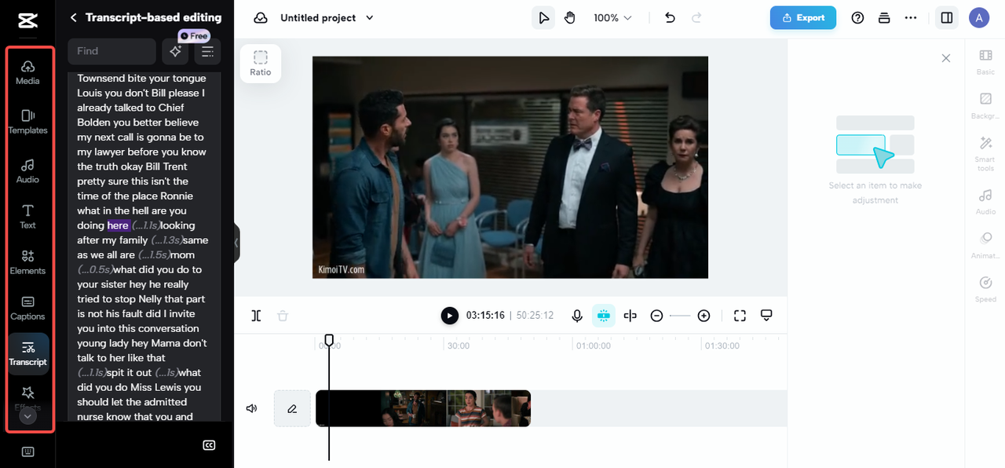Click the AI sparkle Free button
Viewport: 1005px width, 468px height.
click(175, 51)
